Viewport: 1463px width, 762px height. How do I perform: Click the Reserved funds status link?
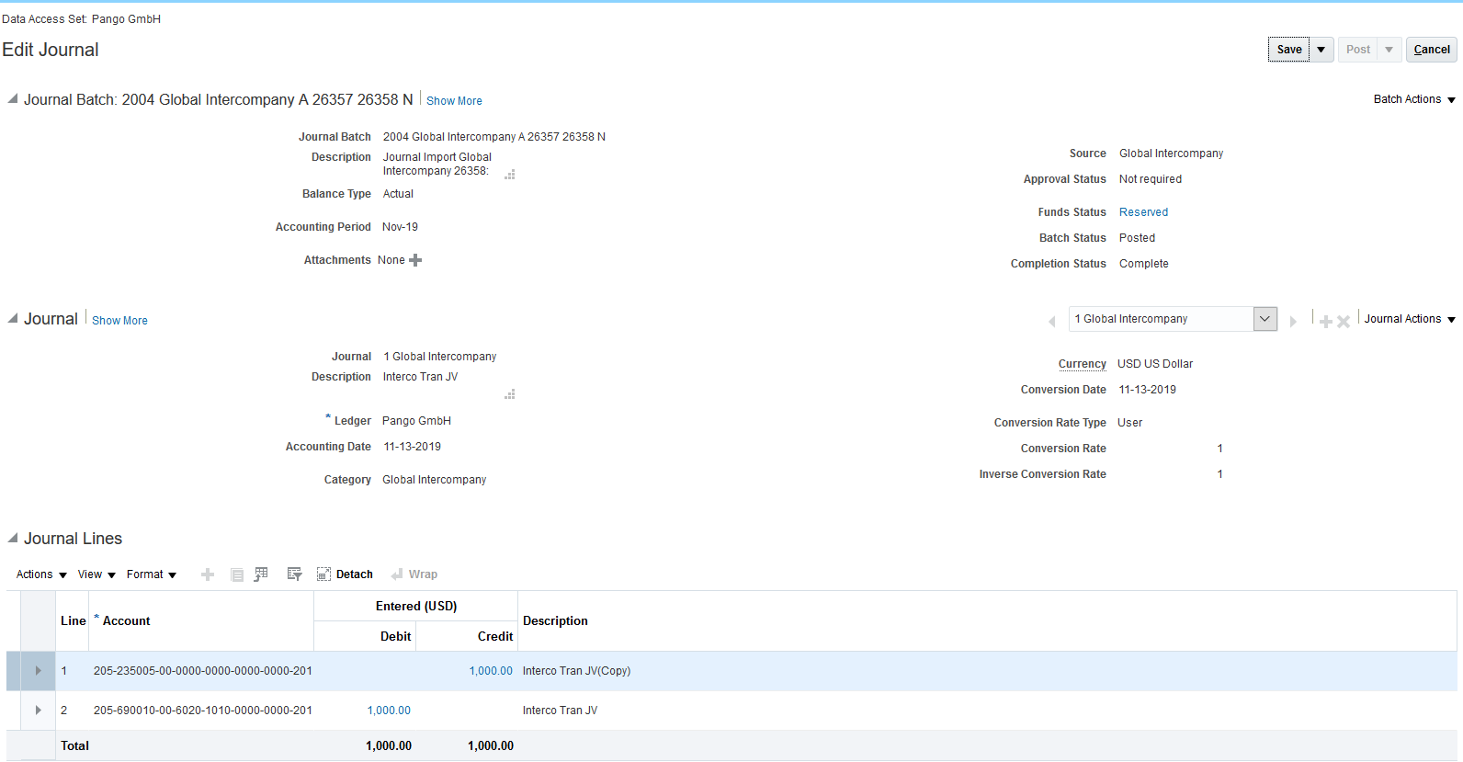[1143, 212]
